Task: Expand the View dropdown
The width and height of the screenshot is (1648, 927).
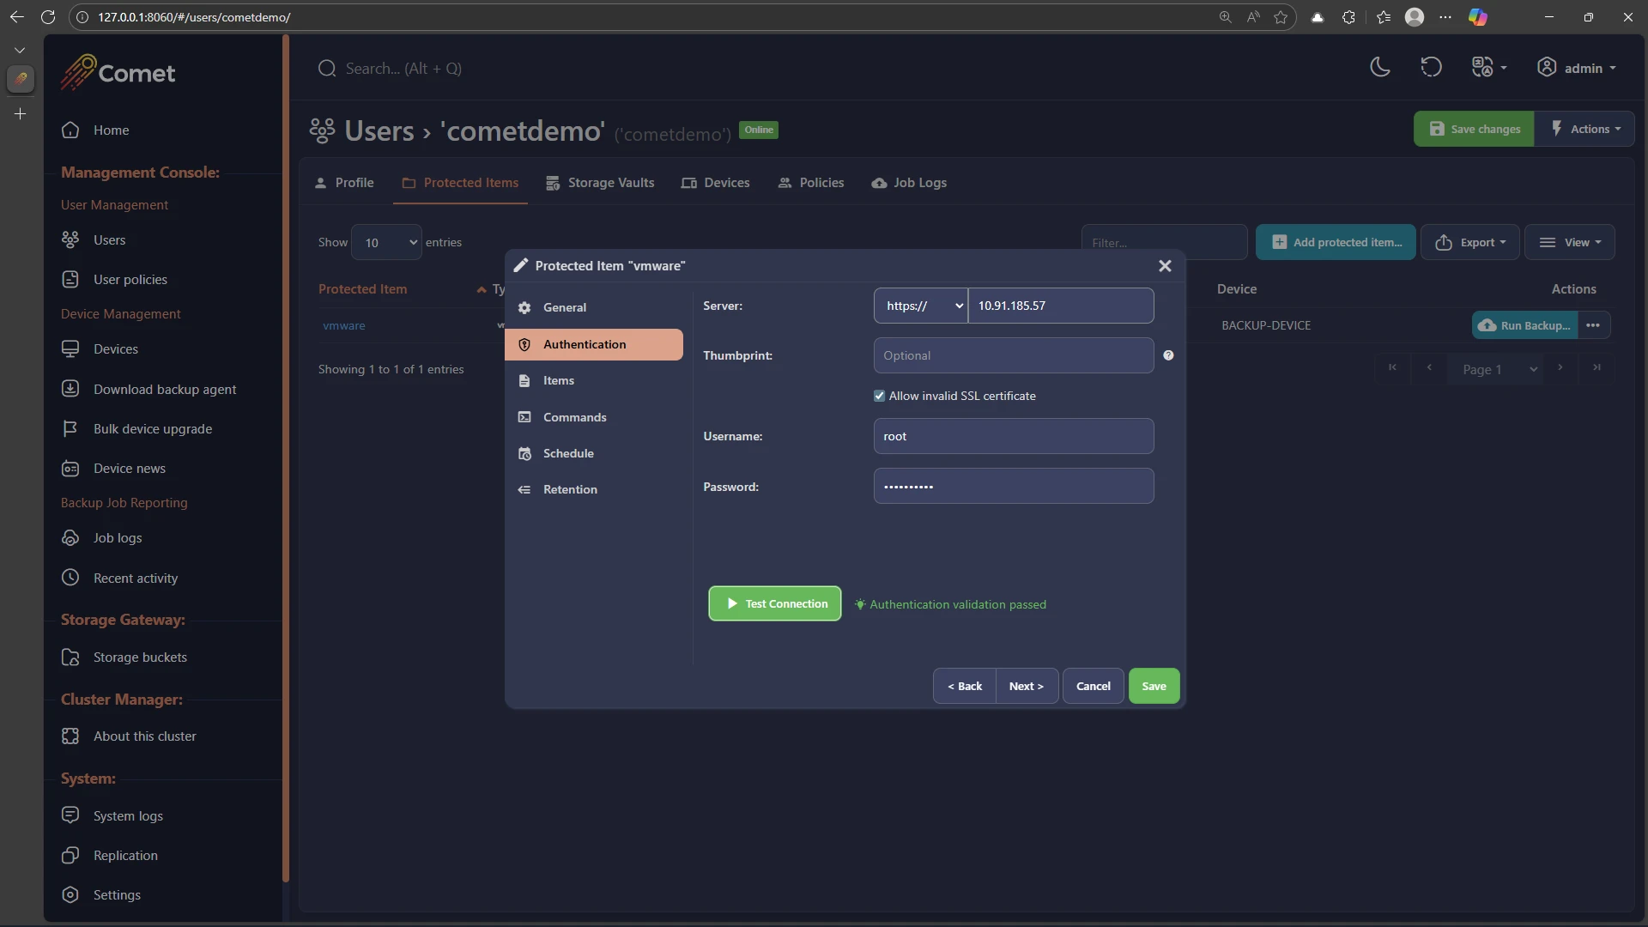Action: click(1570, 242)
